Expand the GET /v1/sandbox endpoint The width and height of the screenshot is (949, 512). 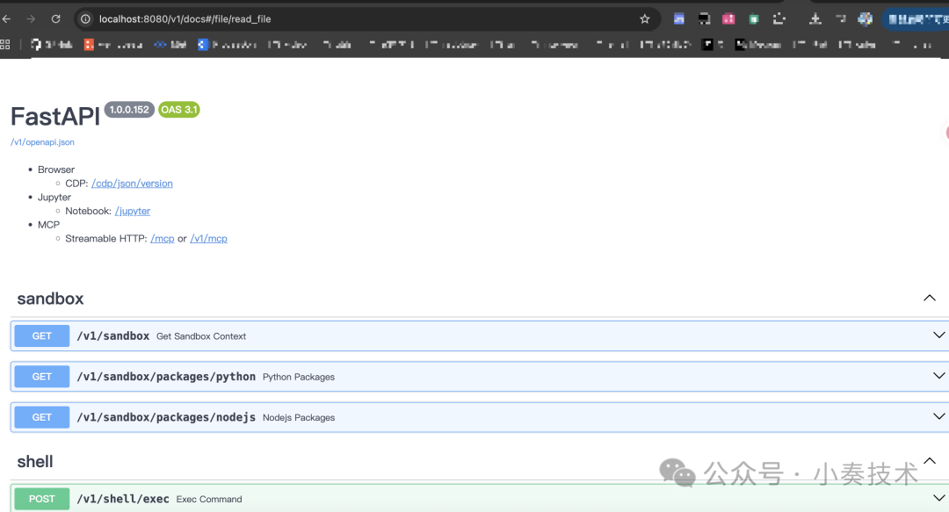pos(938,335)
